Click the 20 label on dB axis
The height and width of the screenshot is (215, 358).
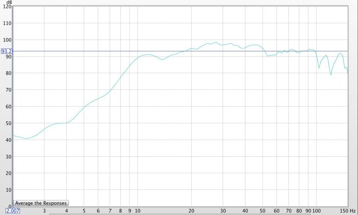point(8,173)
